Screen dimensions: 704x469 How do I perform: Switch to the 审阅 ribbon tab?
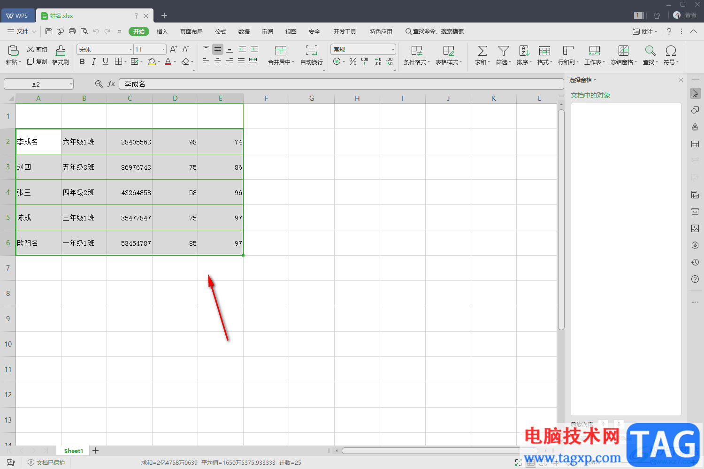[x=268, y=31]
